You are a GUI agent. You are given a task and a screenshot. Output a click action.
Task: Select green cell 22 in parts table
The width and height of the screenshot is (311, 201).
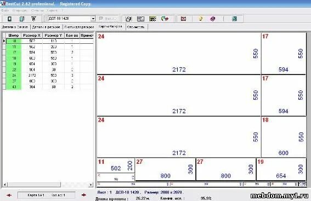pyautogui.click(x=14, y=70)
